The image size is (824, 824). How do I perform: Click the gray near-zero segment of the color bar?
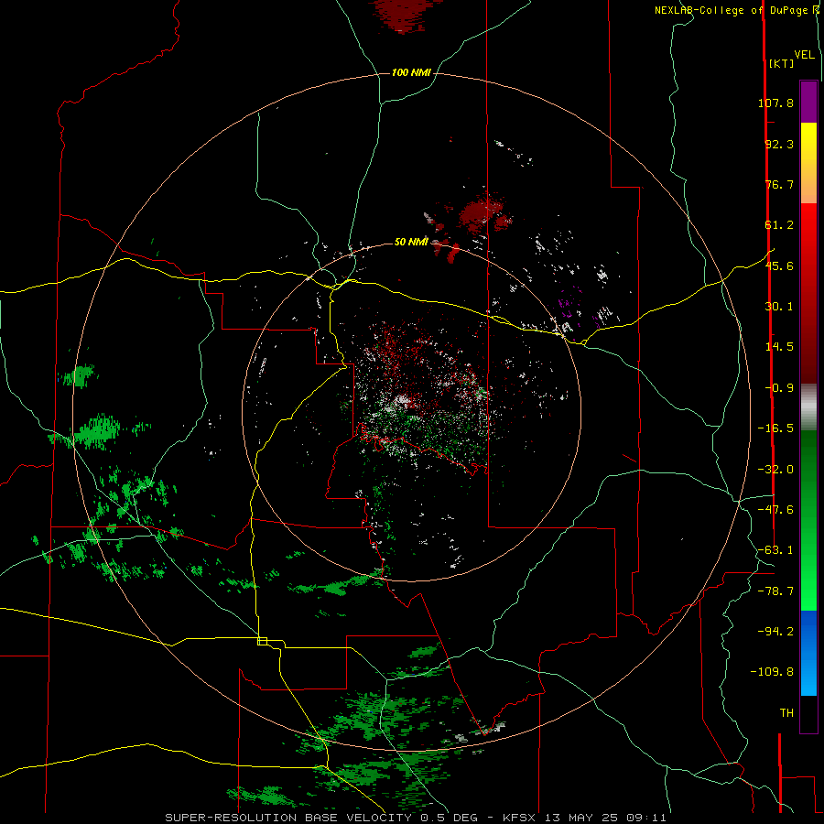coord(808,407)
